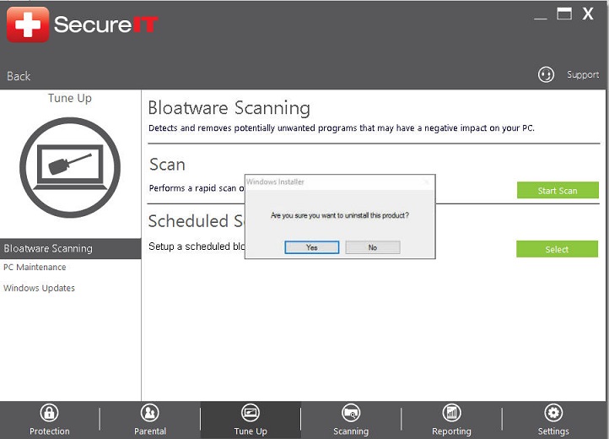Open the Reporting chart icon
This screenshot has width=609, height=439.
click(452, 413)
